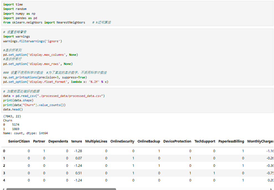Screen dimensions: 274x190
Task: Click the 'import numpy as np' line
Action: coord(19,14)
